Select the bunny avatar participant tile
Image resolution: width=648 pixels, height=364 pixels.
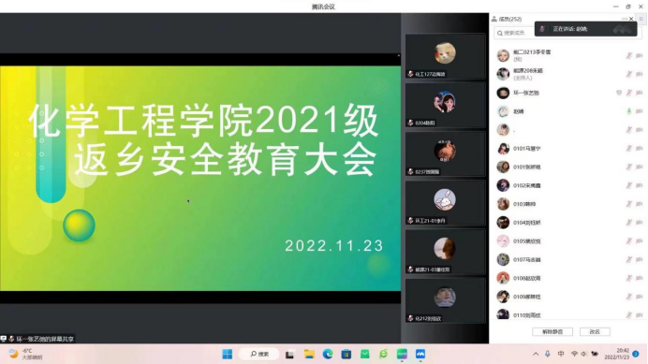click(x=445, y=203)
